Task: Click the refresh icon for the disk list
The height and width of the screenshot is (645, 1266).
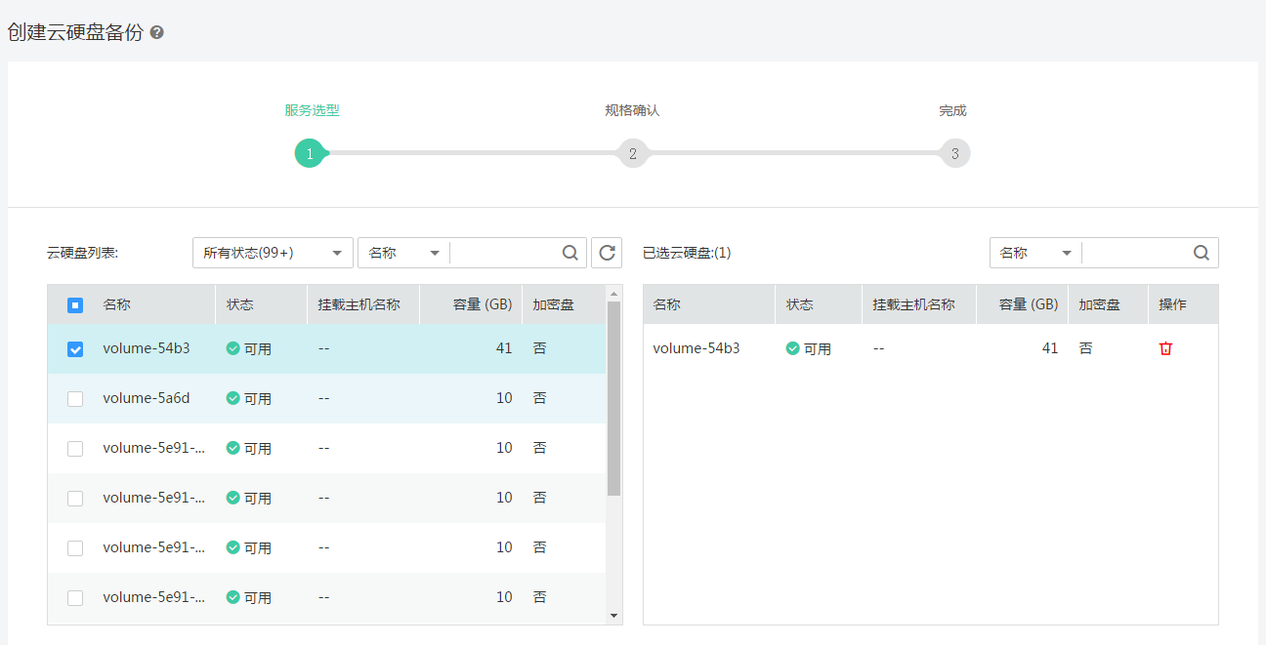Action: (x=606, y=252)
